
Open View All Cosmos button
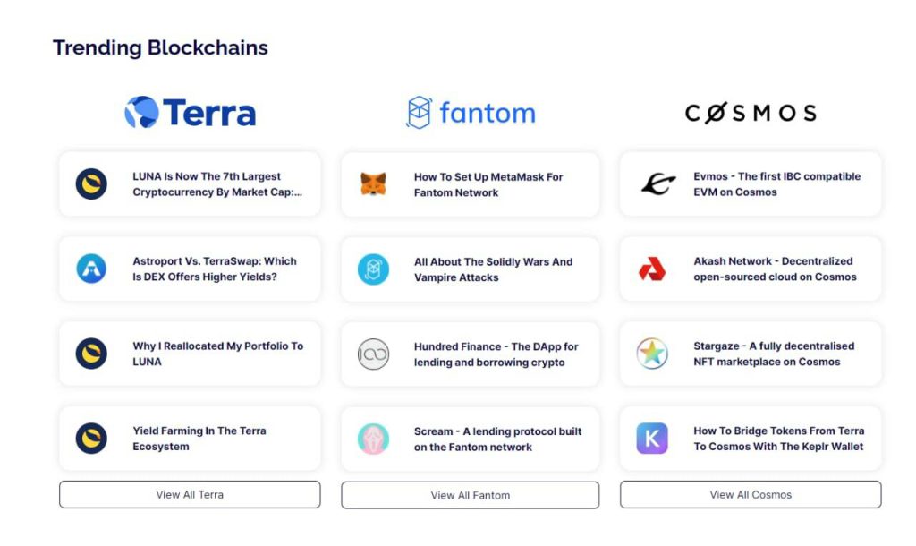pos(751,495)
